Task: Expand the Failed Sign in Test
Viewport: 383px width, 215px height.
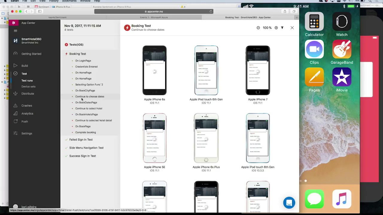Action: [81, 140]
